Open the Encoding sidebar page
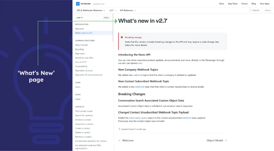The height and width of the screenshot is (151, 274). coord(79,49)
